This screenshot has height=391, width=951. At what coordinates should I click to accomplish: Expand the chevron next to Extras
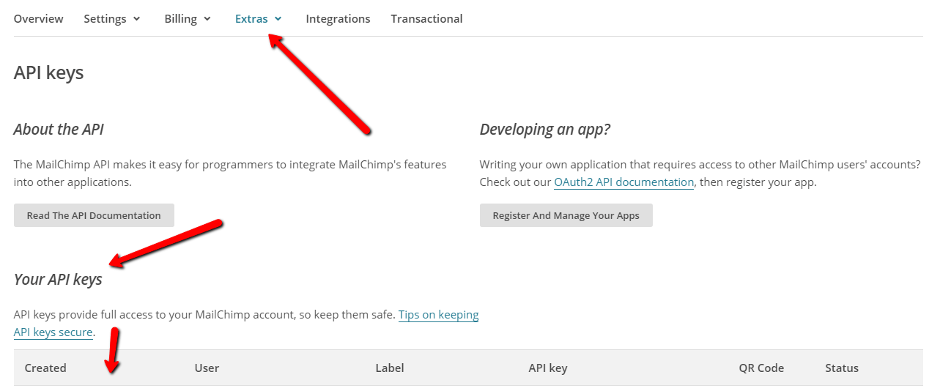tap(278, 20)
